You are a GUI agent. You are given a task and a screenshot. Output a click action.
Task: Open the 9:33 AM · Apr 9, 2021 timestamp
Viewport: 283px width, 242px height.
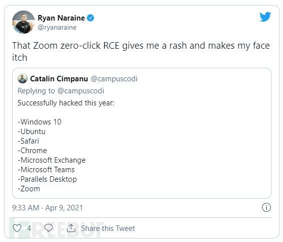[x=47, y=208]
